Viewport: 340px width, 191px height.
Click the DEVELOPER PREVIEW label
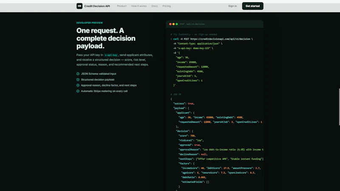[x=90, y=23]
